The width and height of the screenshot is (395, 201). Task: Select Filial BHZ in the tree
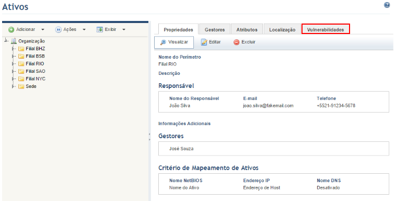click(36, 49)
